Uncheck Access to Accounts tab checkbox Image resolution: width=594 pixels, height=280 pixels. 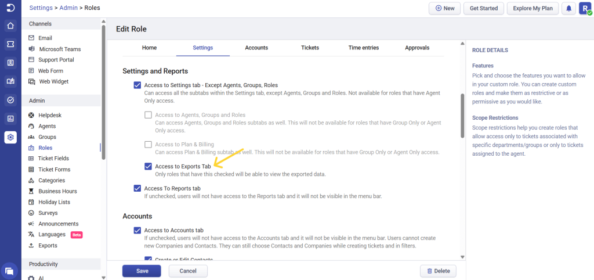pos(137,230)
